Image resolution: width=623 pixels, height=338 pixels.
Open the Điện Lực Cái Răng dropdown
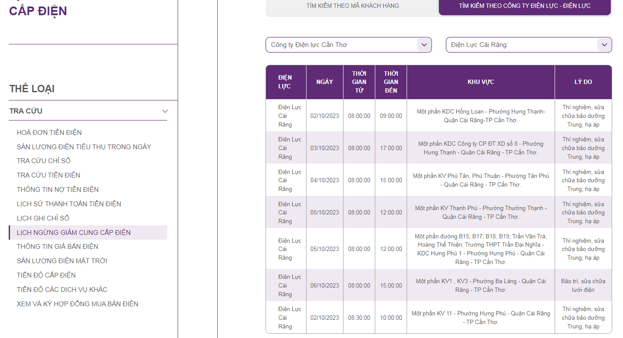point(529,45)
